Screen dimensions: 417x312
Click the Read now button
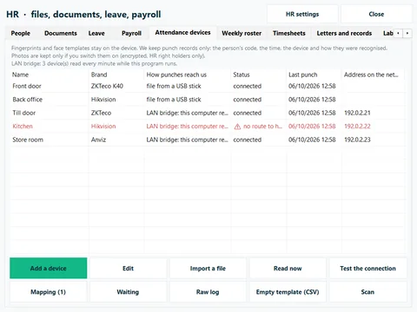tap(288, 268)
